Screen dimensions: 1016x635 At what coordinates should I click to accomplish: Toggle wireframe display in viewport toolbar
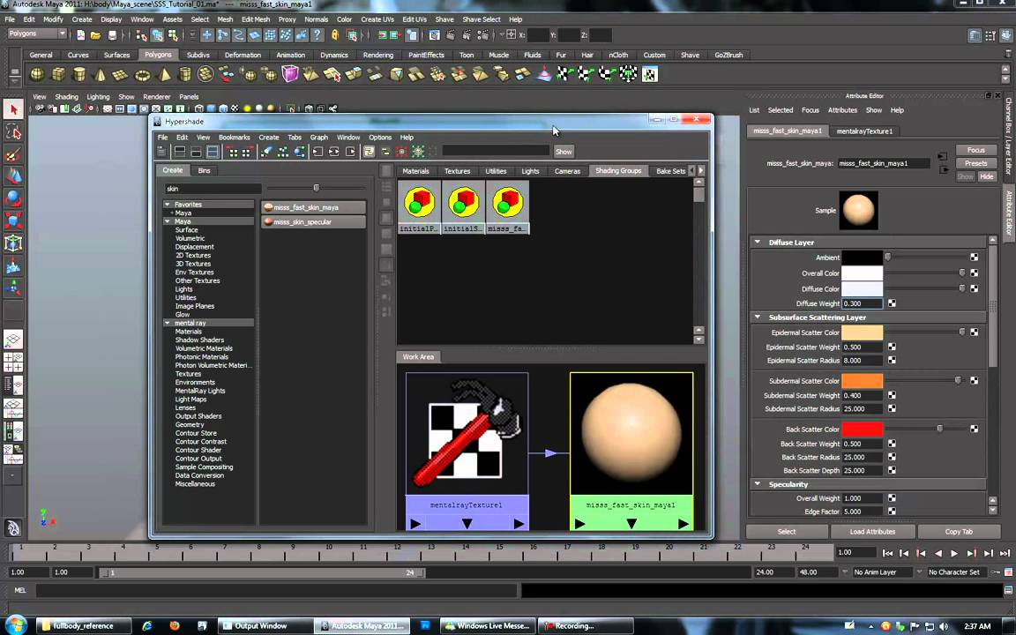pos(199,108)
